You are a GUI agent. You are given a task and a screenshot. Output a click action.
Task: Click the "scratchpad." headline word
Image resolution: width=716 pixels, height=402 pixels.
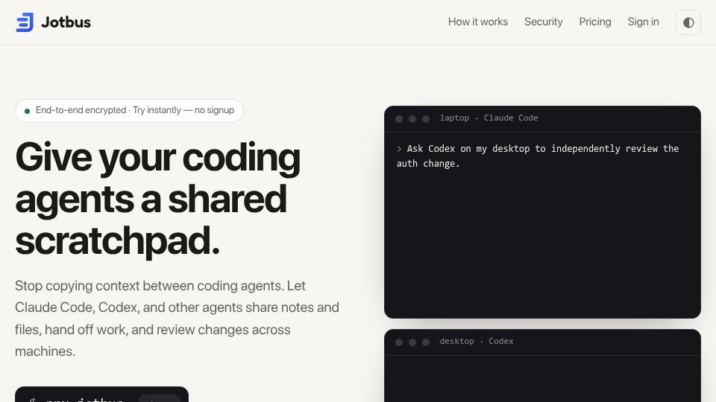(117, 241)
